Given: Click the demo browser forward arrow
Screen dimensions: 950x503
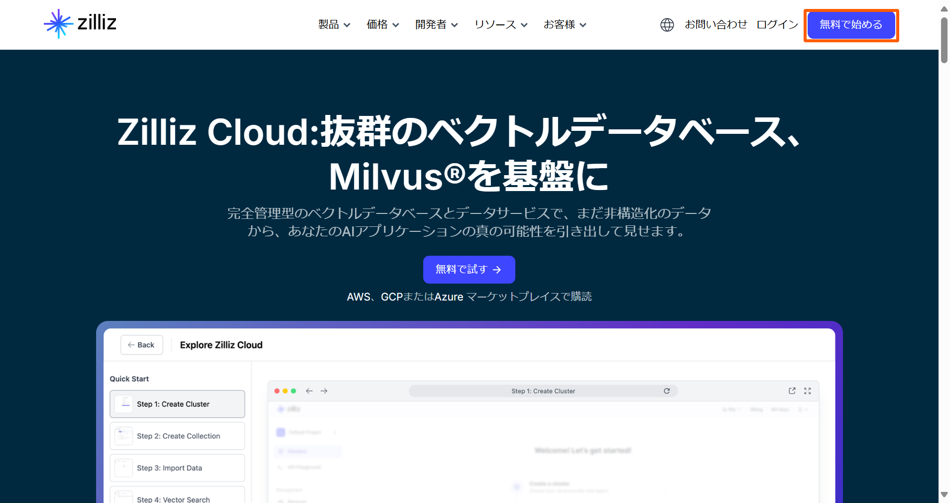Looking at the screenshot, I should pos(324,391).
